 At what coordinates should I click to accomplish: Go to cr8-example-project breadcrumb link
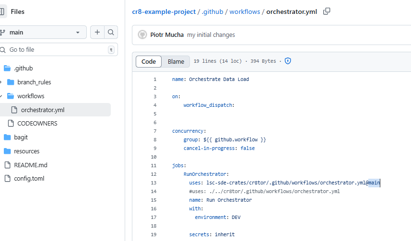[x=164, y=12]
